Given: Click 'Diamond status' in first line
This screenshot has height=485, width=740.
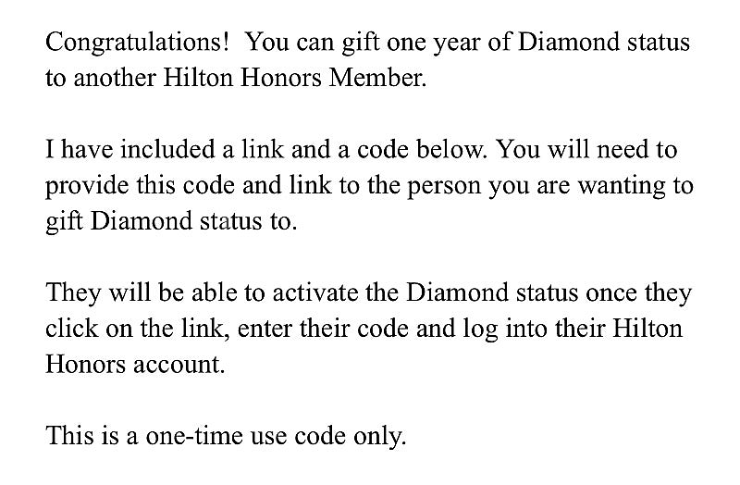Looking at the screenshot, I should [604, 42].
